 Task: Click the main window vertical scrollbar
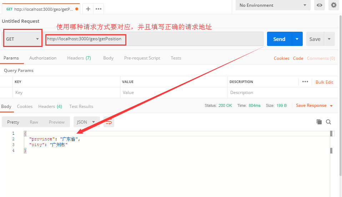click(x=341, y=96)
